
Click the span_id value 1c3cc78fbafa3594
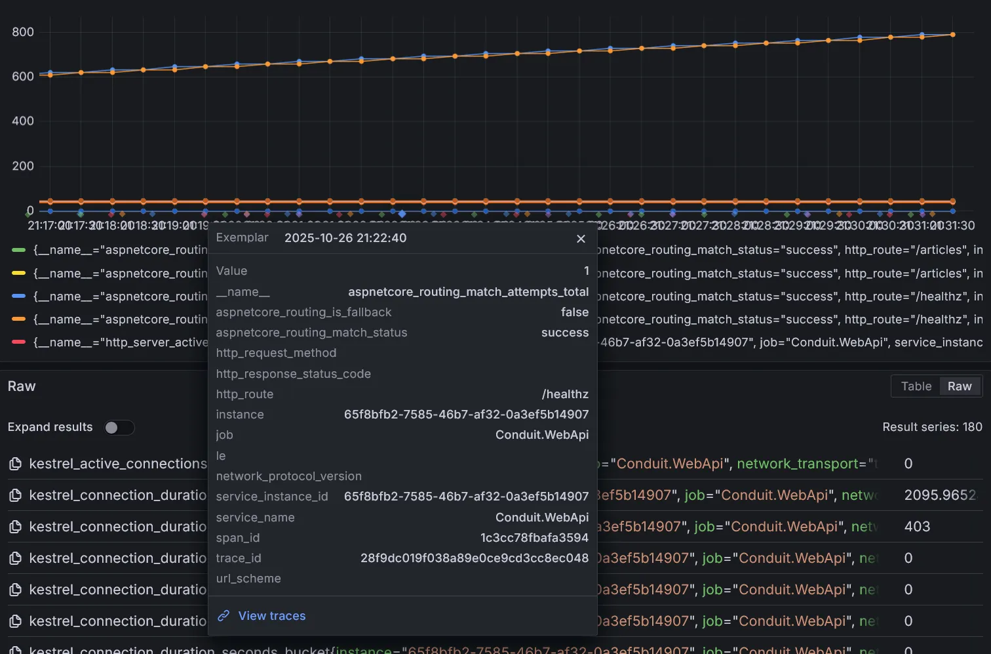(534, 538)
